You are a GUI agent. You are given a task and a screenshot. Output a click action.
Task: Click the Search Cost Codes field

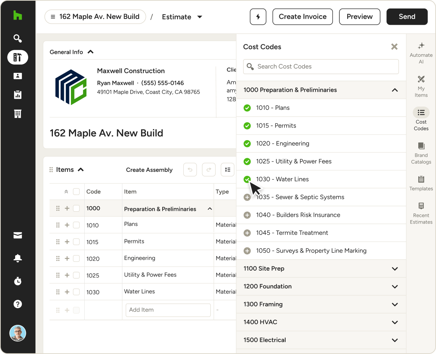[321, 67]
